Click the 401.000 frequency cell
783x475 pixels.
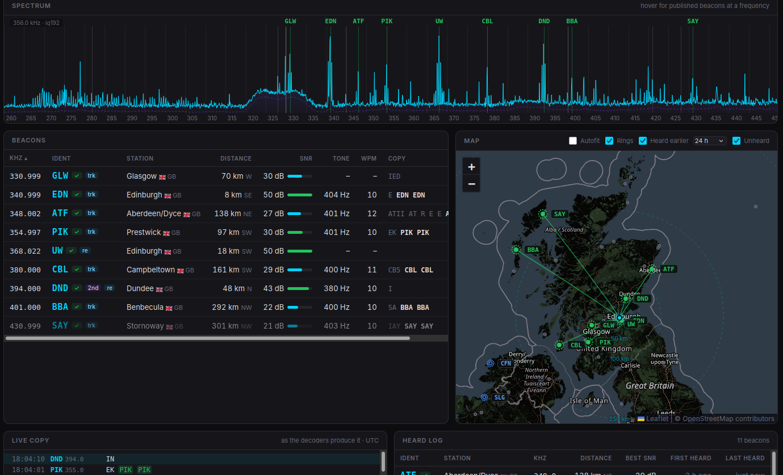pyautogui.click(x=25, y=308)
